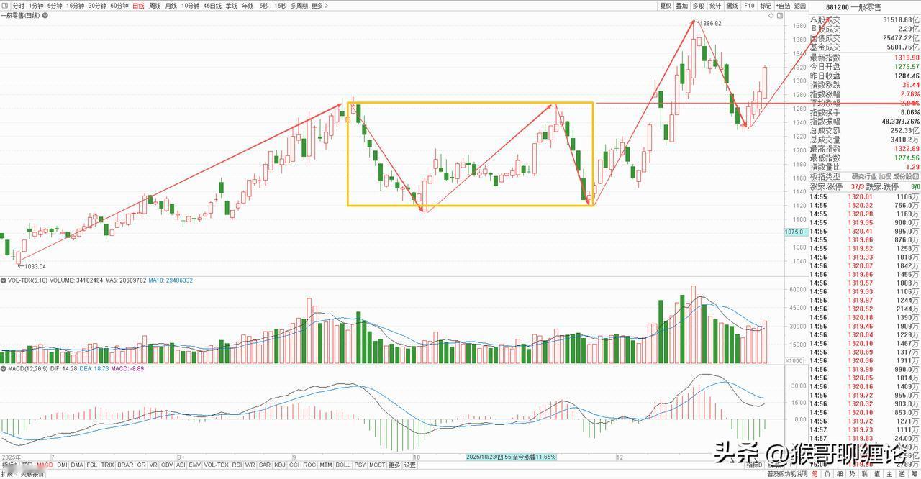This screenshot has width=921, height=479.
Task: Click the 画线 drawing button
Action: [732, 6]
